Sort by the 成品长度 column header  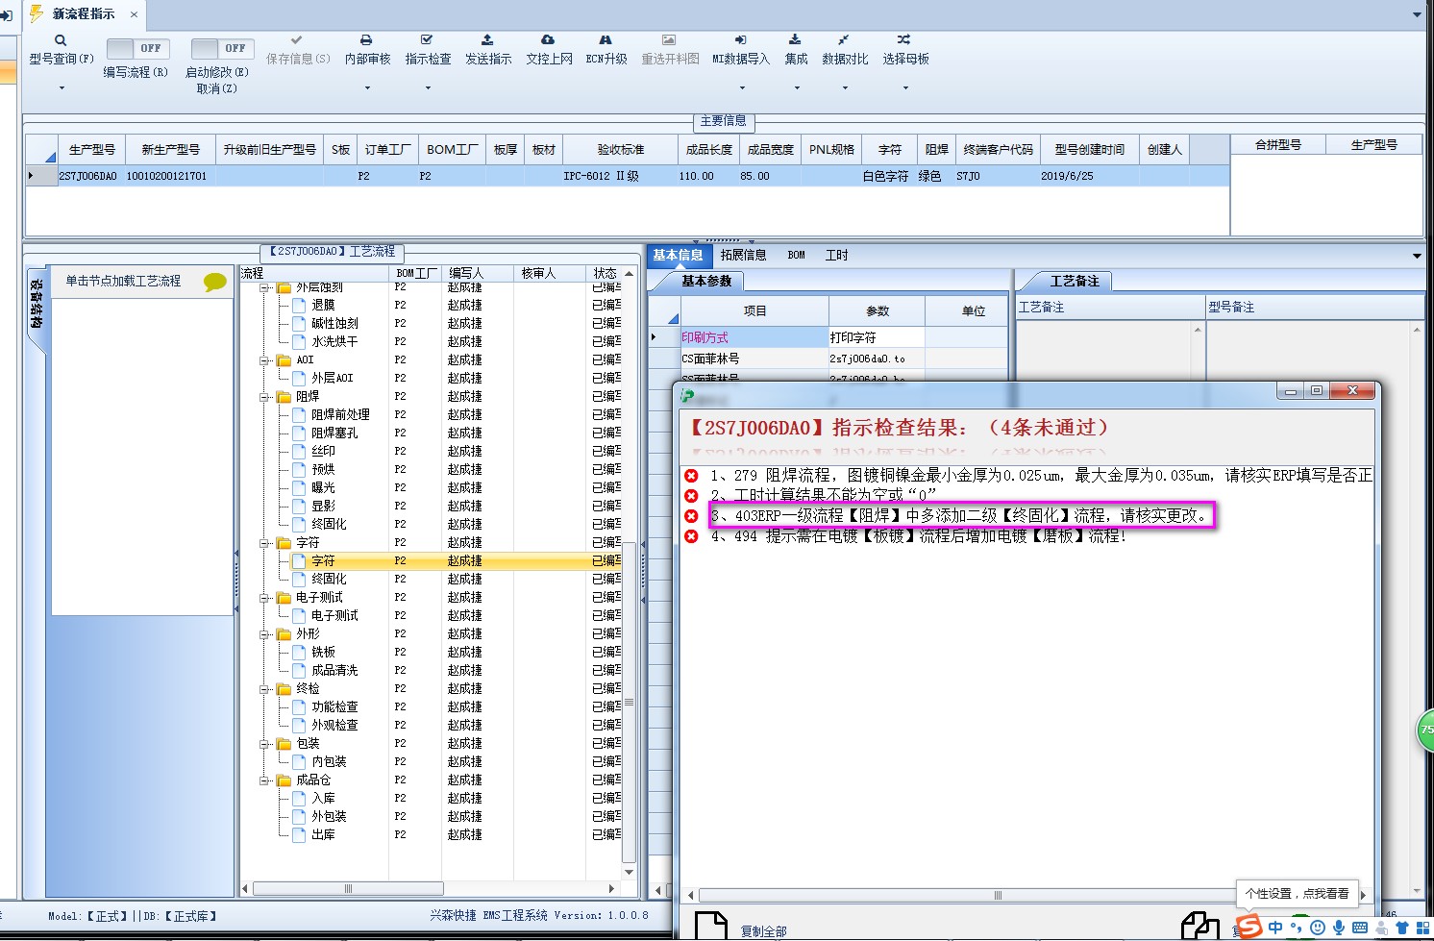point(708,149)
